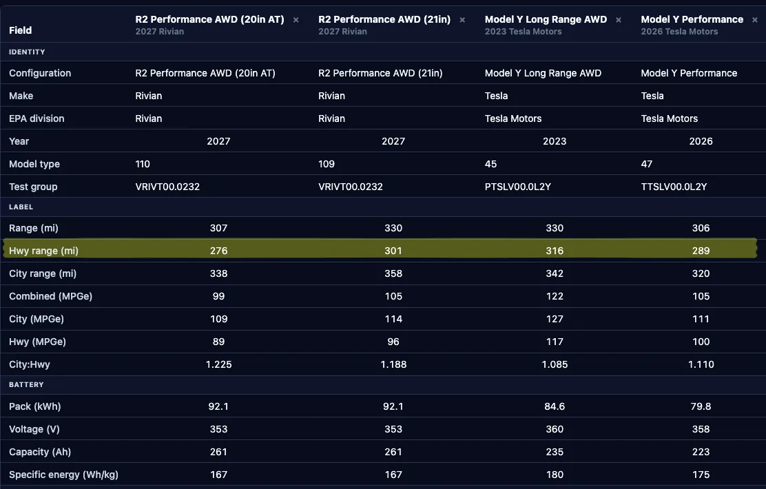Select the Year row label

[19, 141]
